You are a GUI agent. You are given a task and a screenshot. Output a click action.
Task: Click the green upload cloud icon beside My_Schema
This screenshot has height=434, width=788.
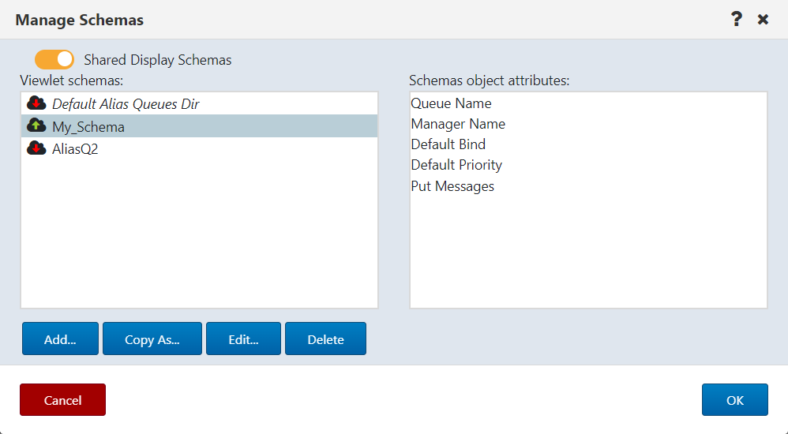[36, 125]
